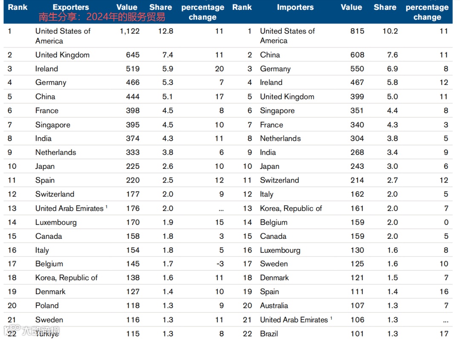Select Ireland exporter change value 20
460x339 pixels.
(x=219, y=69)
